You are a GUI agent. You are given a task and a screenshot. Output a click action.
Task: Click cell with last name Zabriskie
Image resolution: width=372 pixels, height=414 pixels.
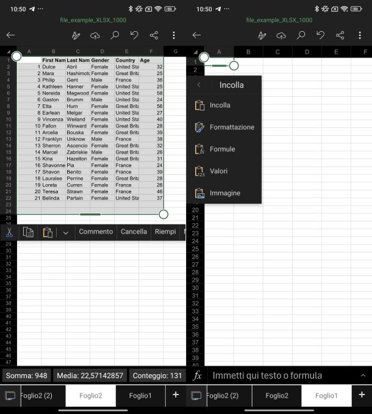77,152
